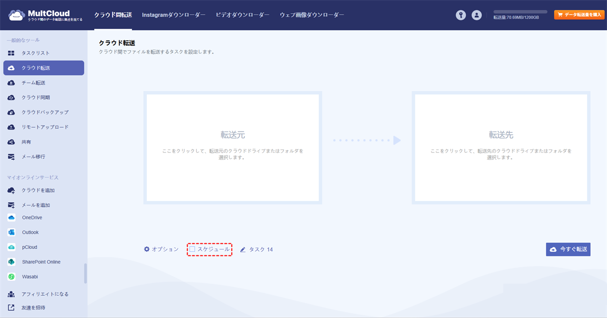Click the クラウド同期 sync icon

click(x=12, y=97)
